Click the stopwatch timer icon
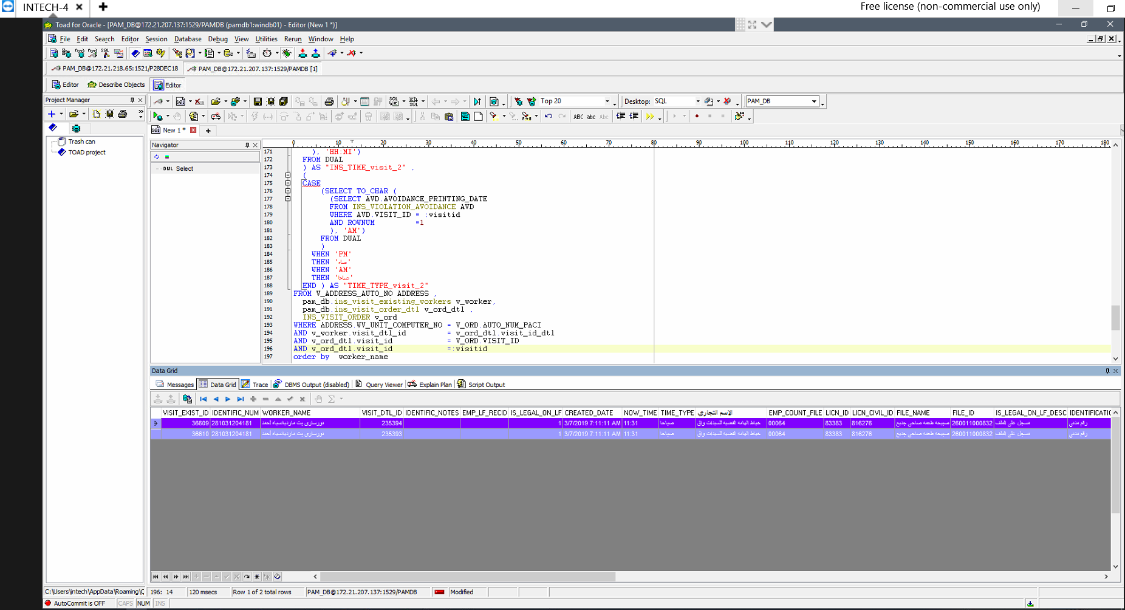The height and width of the screenshot is (610, 1125). pyautogui.click(x=267, y=53)
